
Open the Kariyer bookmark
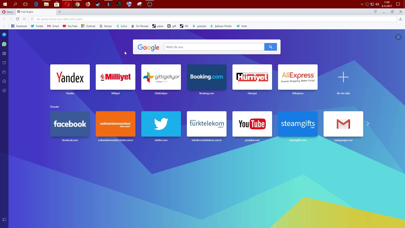point(106,26)
